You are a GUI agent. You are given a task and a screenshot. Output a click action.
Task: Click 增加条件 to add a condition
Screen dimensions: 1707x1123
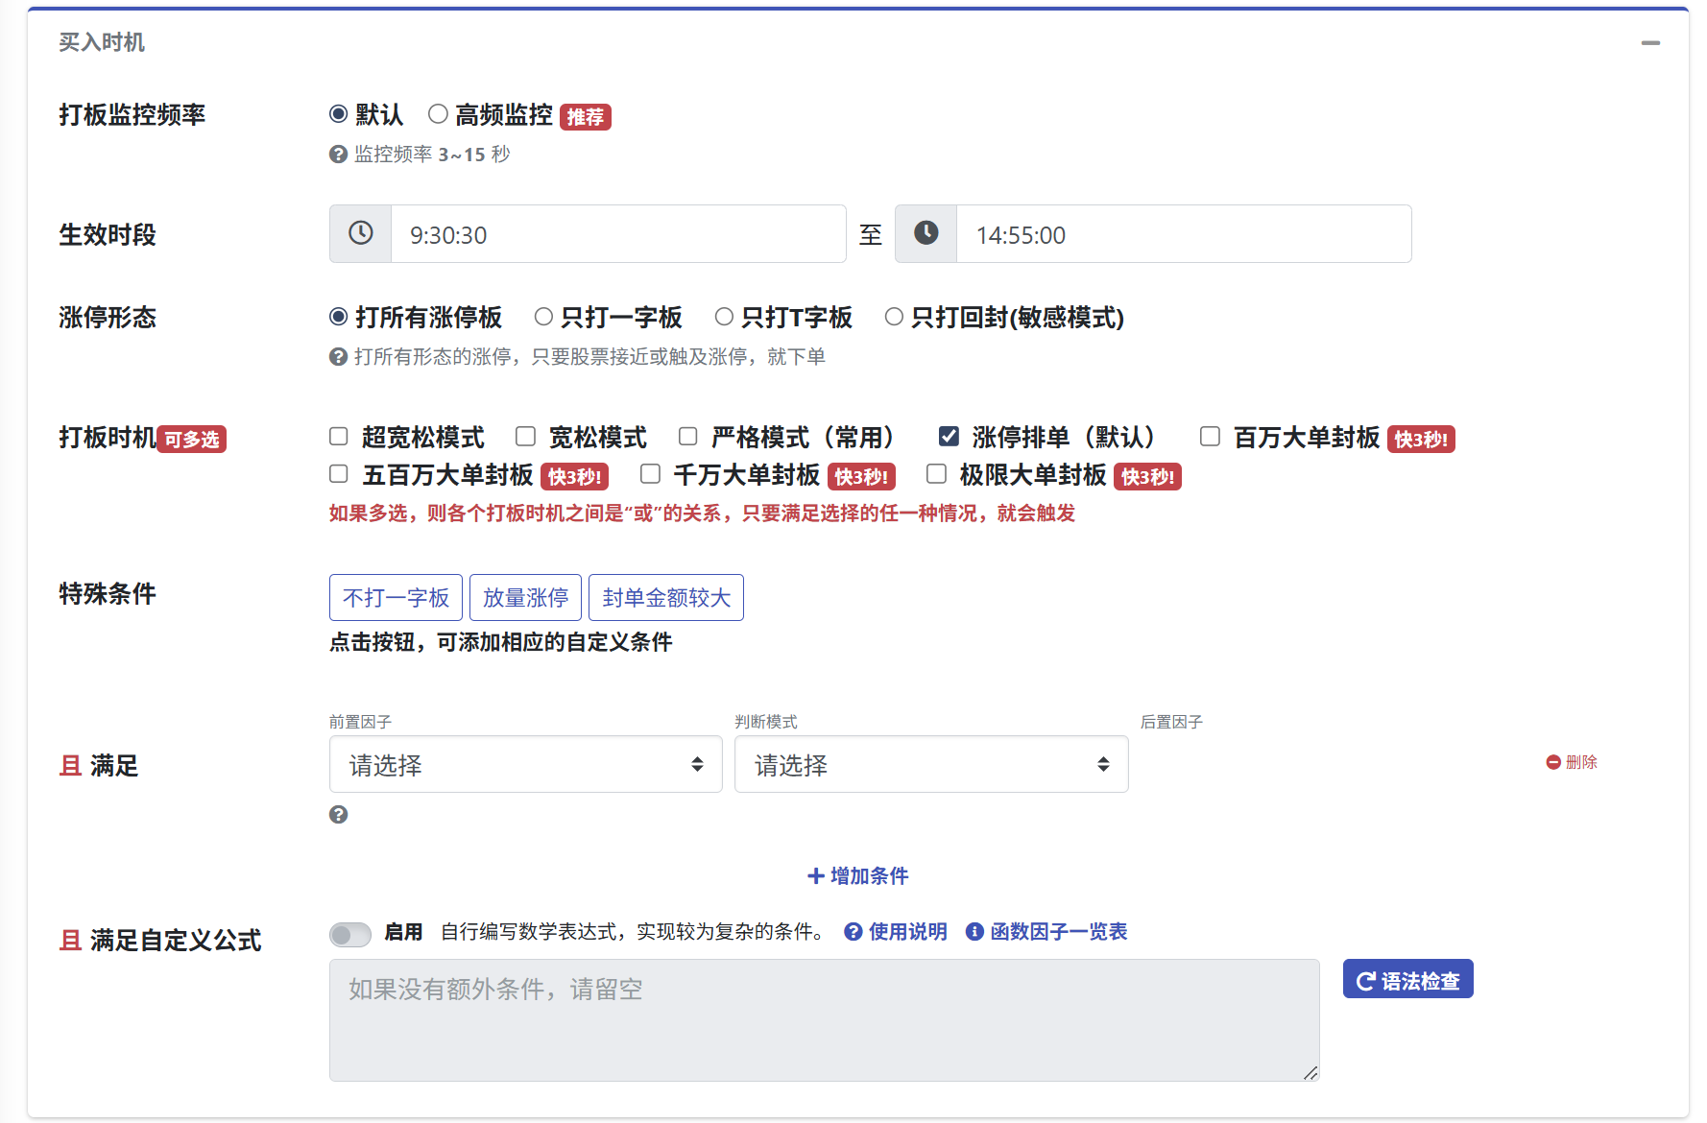(x=857, y=875)
